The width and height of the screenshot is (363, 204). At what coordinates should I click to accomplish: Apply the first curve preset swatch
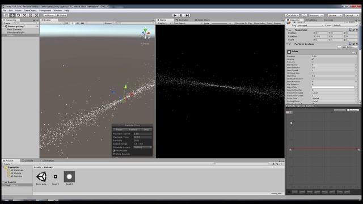[x=295, y=192]
